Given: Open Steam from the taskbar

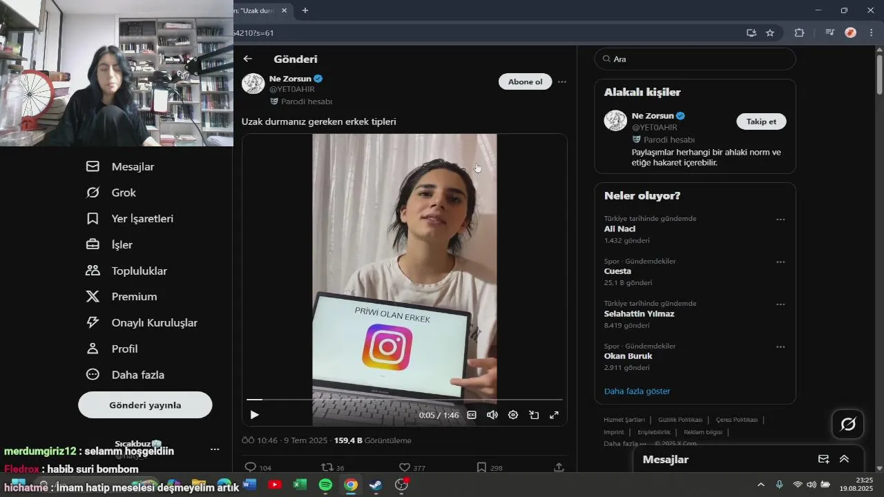Looking at the screenshot, I should click(376, 485).
